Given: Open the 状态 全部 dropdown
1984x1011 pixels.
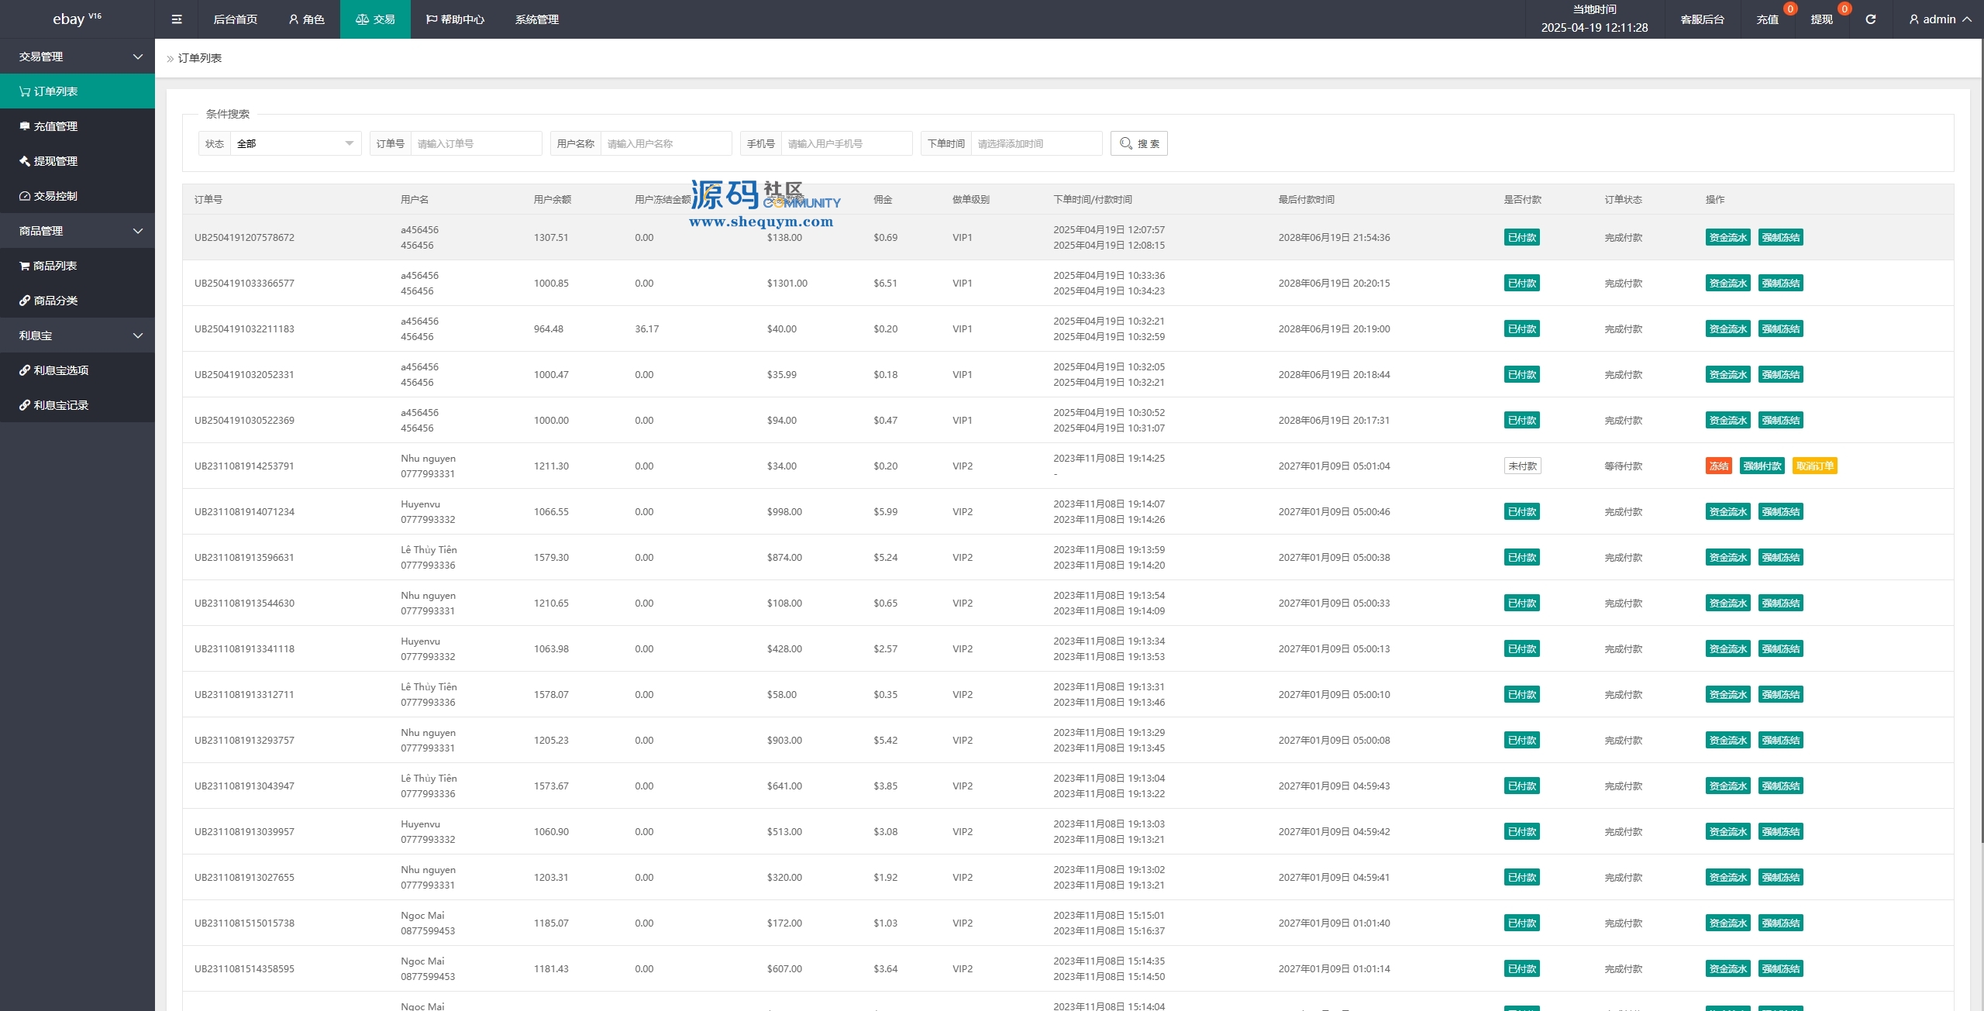Looking at the screenshot, I should click(294, 143).
